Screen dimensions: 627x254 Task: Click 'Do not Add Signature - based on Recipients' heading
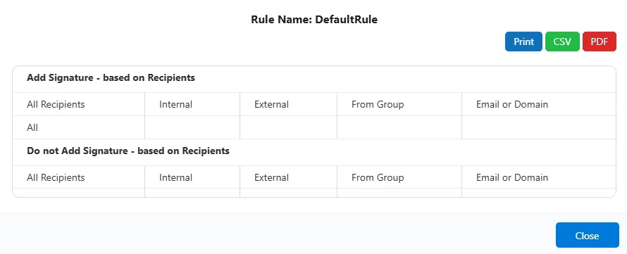(128, 151)
